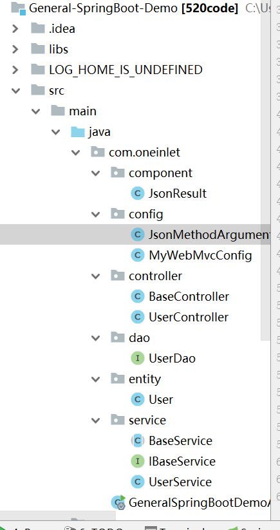Click the UserDao interface icon
The width and height of the screenshot is (280, 530).
pyautogui.click(x=138, y=358)
